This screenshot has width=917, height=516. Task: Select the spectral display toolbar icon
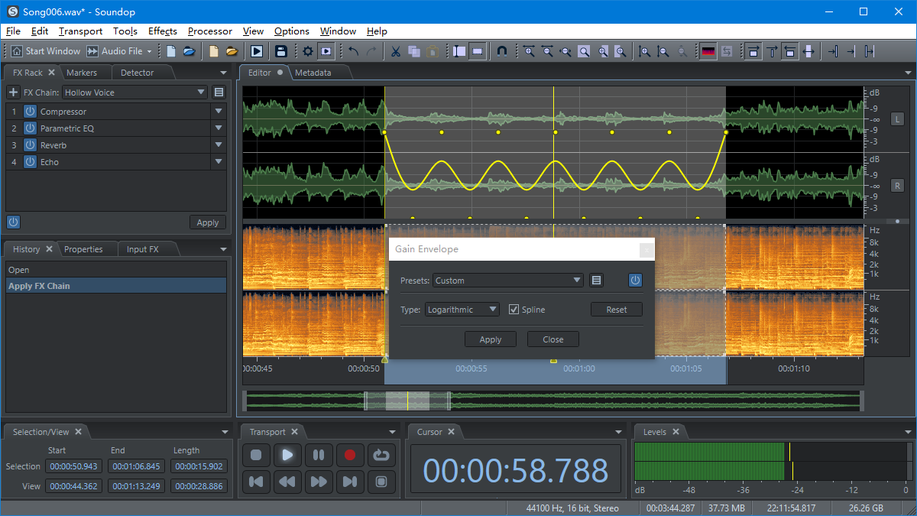pos(708,50)
